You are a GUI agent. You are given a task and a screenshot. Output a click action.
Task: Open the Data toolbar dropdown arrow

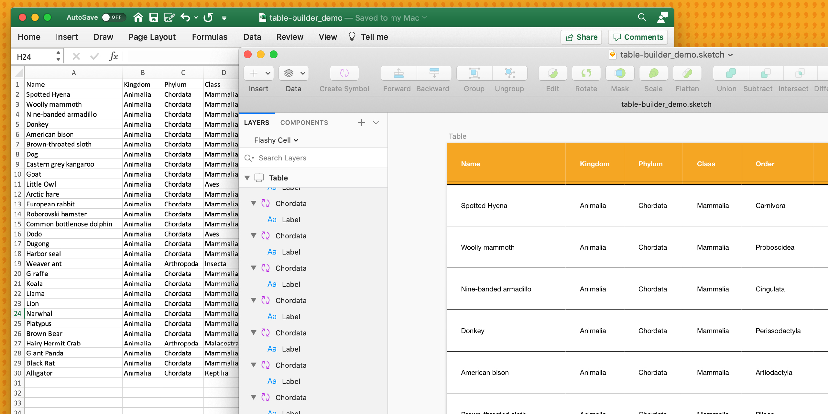click(303, 73)
